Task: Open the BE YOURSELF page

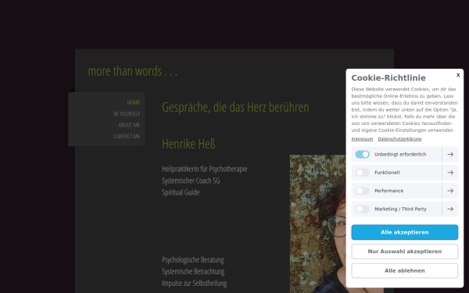Action: 127,113
